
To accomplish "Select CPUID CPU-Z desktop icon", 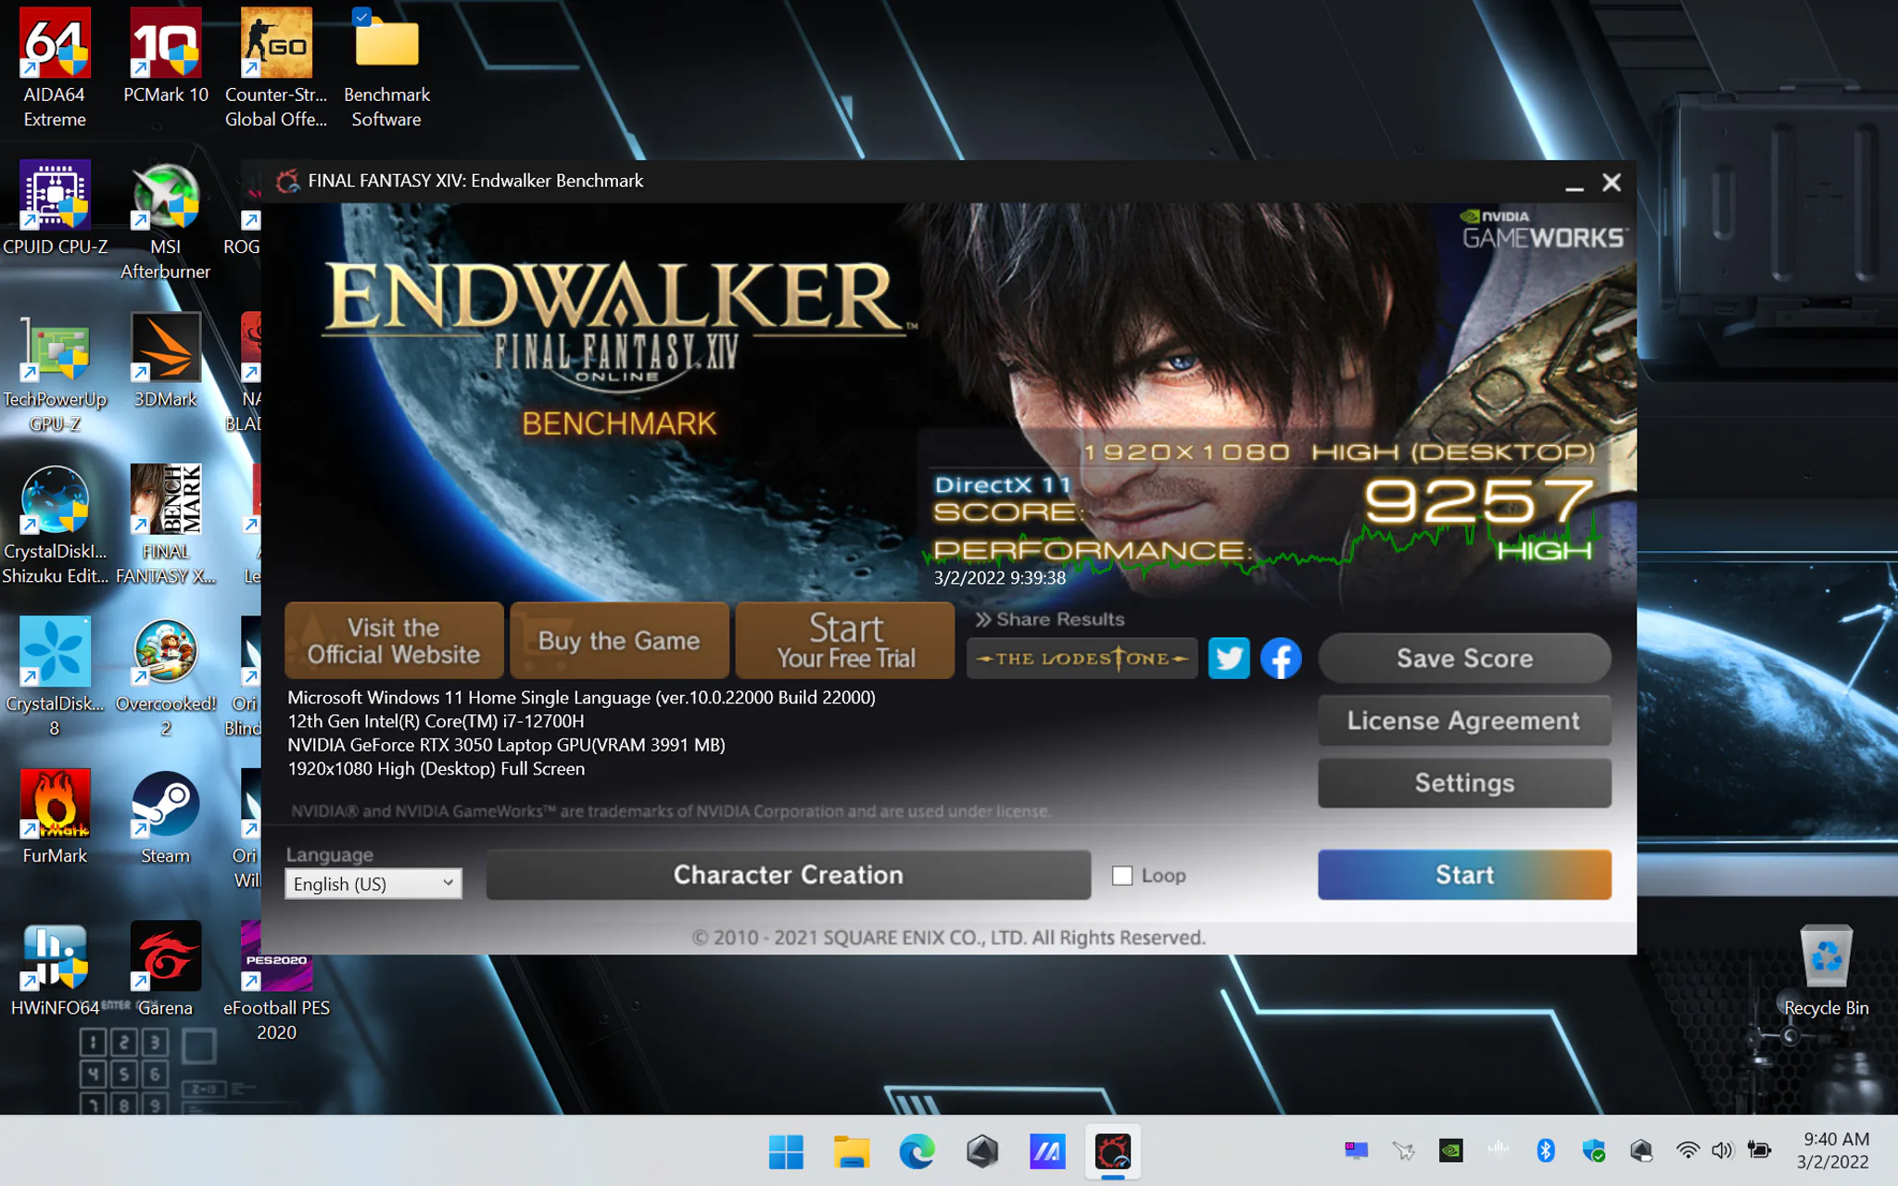I will 55,208.
